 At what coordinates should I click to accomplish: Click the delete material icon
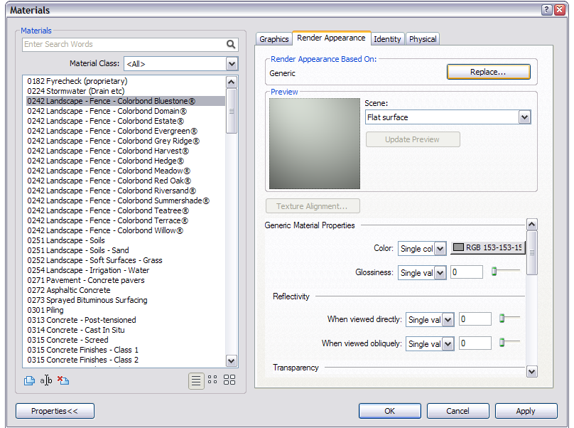pyautogui.click(x=63, y=380)
